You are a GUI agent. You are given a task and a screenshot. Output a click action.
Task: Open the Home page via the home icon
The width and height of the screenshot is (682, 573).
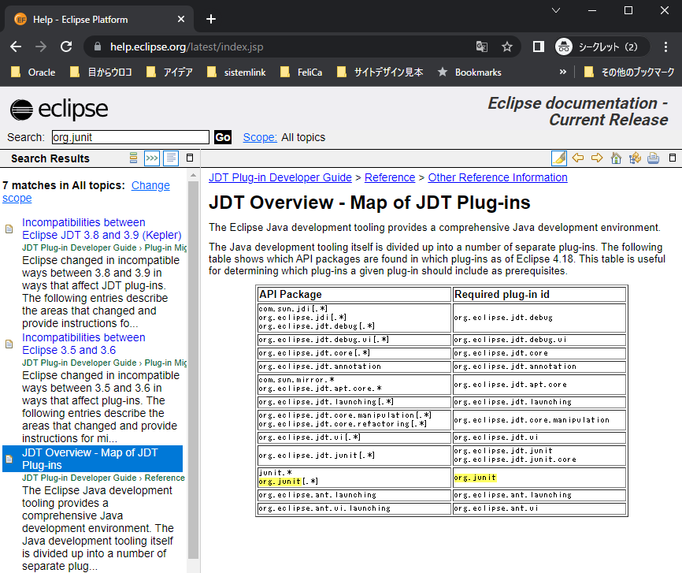click(x=616, y=158)
